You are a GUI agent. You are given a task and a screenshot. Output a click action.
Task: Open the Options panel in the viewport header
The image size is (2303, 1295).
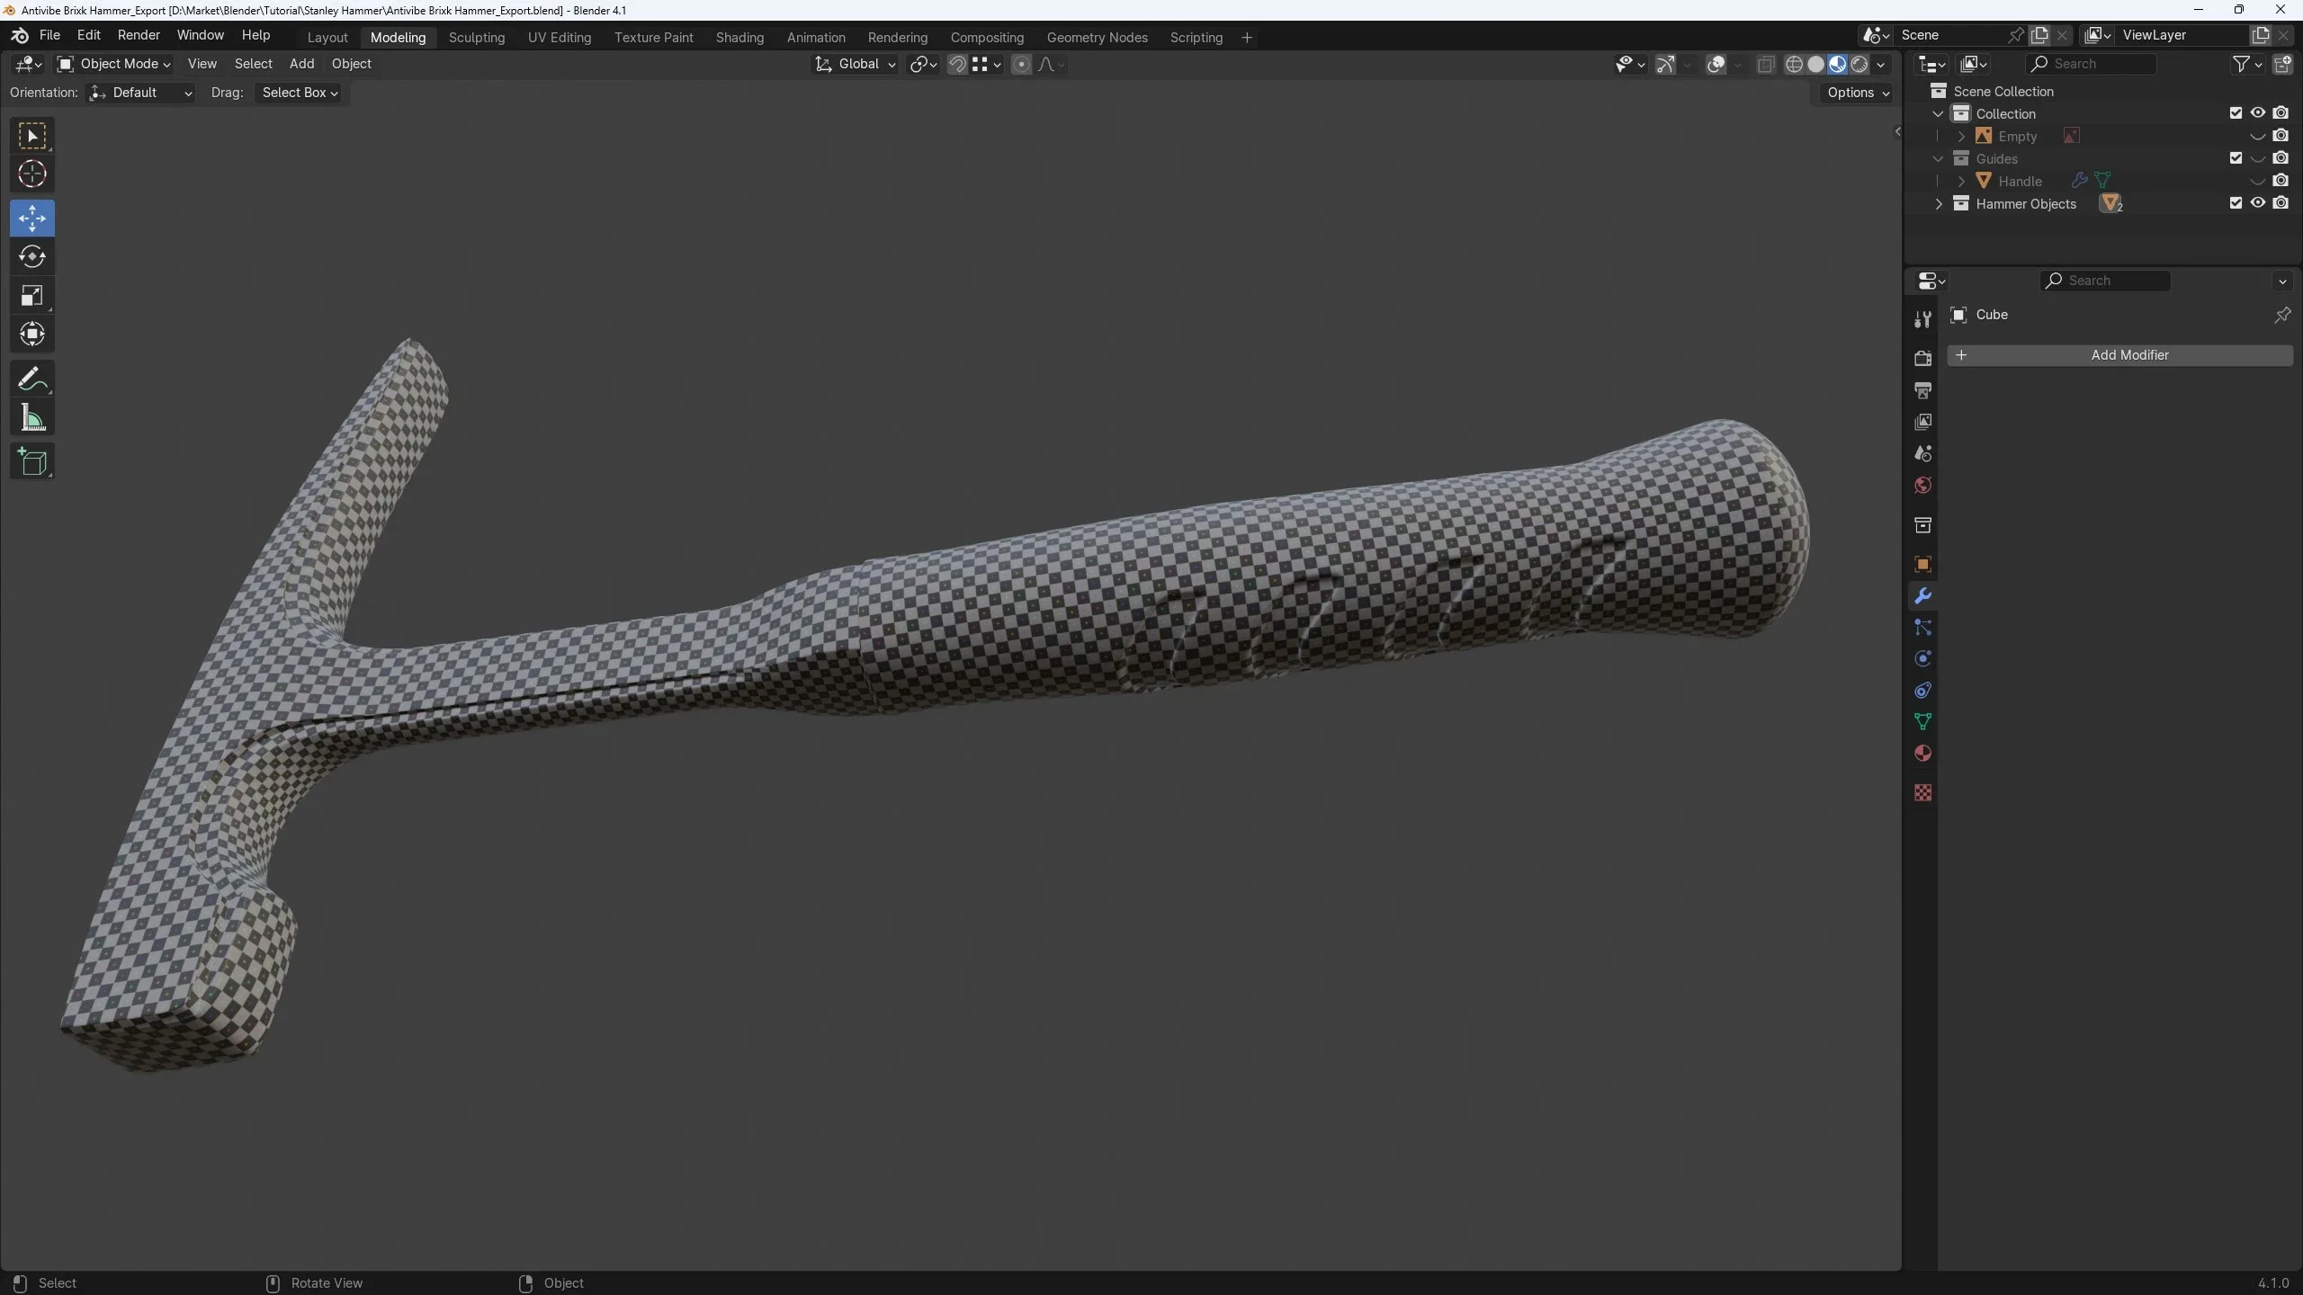(1855, 93)
